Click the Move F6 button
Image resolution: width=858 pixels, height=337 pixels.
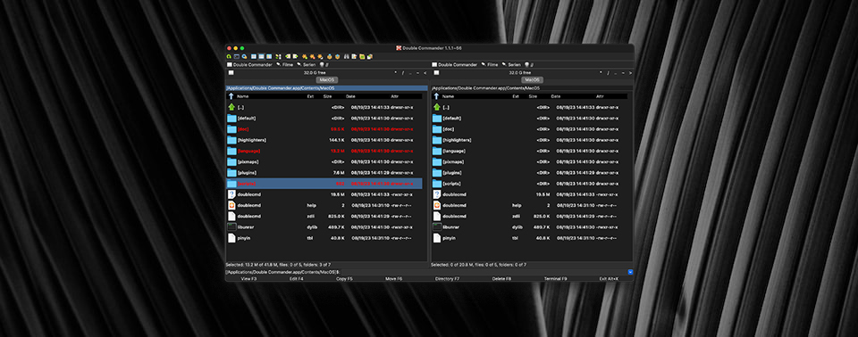click(393, 278)
